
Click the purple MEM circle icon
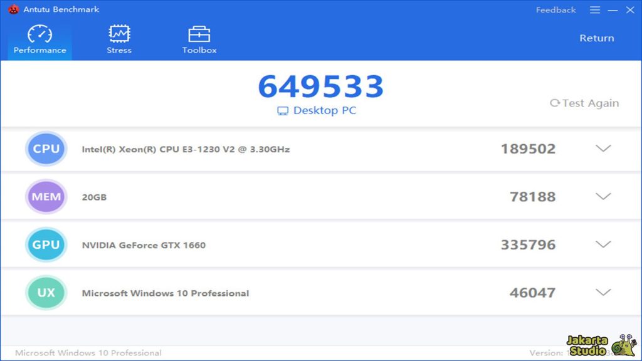(46, 197)
